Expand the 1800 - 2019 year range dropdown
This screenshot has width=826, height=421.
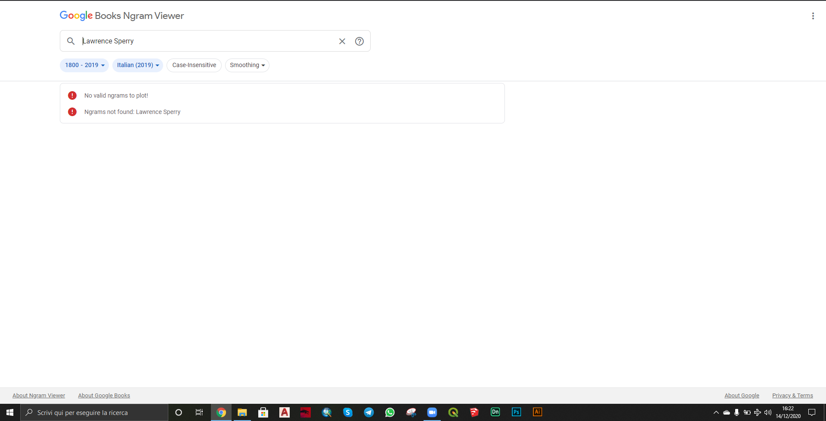pyautogui.click(x=84, y=65)
